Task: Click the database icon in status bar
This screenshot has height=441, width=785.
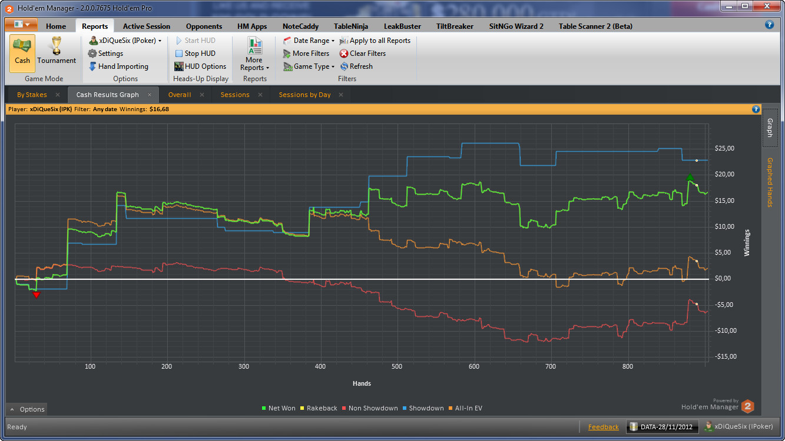Action: pyautogui.click(x=634, y=427)
